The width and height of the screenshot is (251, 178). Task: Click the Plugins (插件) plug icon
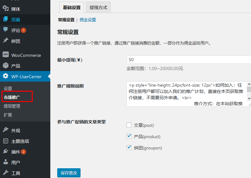[x=6, y=151]
